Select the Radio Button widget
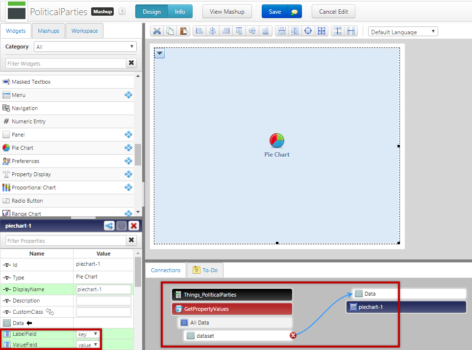The image size is (472, 350). tap(67, 201)
